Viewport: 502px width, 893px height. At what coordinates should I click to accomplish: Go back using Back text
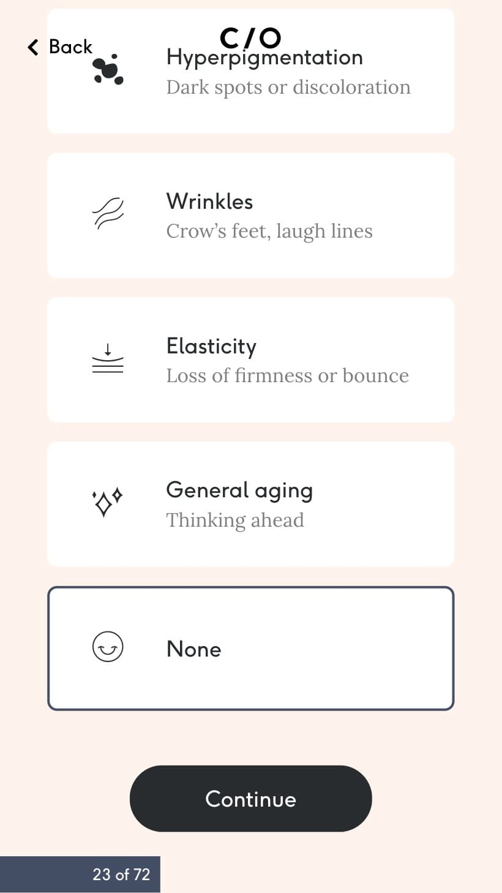[x=70, y=47]
